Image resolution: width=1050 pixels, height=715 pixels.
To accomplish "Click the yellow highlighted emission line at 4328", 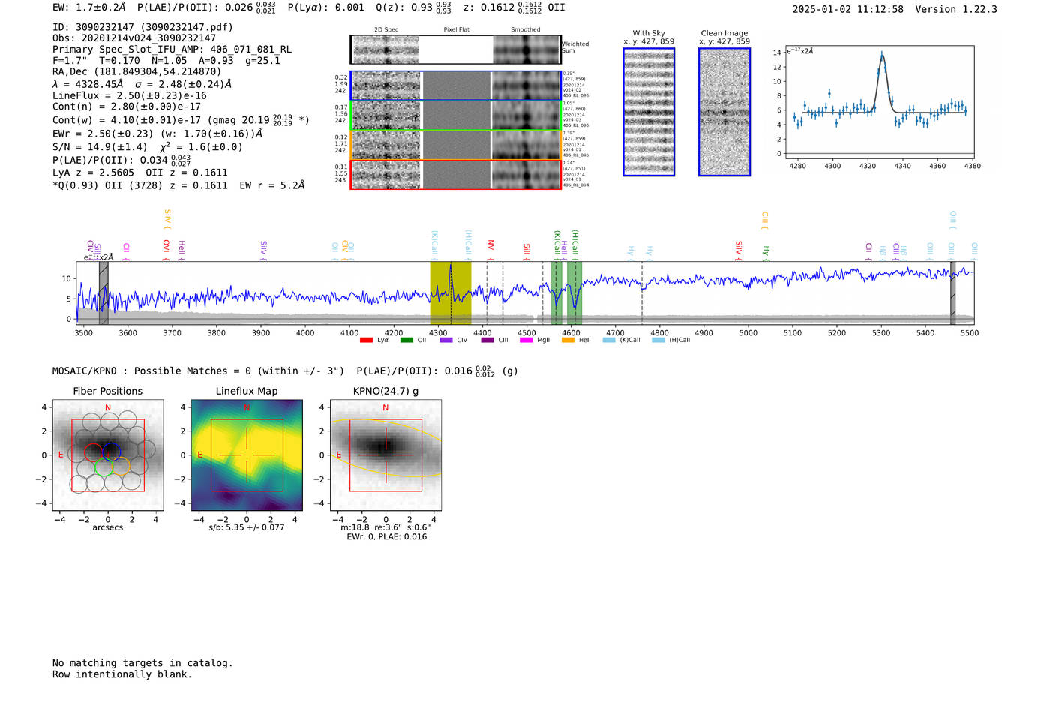I will point(451,293).
